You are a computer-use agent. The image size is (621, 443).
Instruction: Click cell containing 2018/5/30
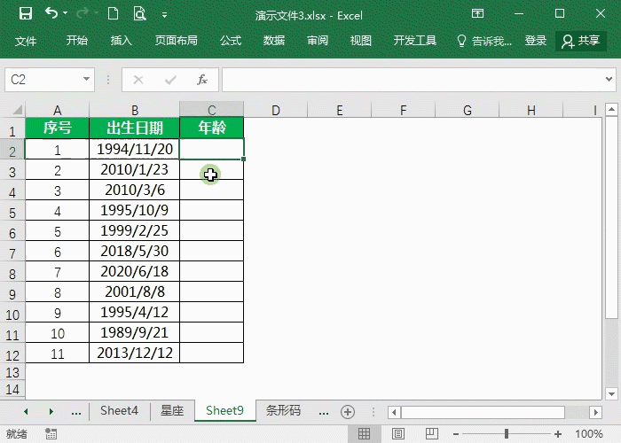tap(135, 251)
